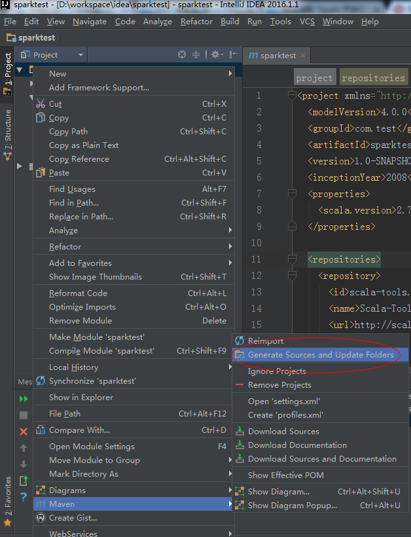411x537 pixels.
Task: Click the Show Diagram Popup icon
Action: coord(240,505)
